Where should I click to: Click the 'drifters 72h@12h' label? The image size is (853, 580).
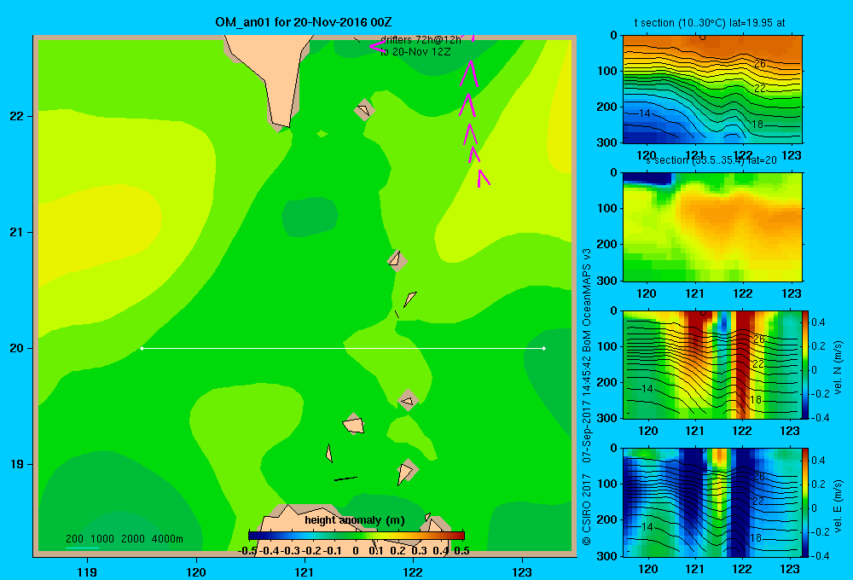pos(421,40)
